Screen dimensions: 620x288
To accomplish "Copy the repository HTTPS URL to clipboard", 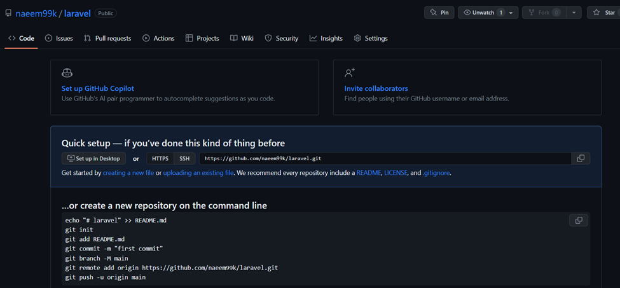I will coord(581,158).
